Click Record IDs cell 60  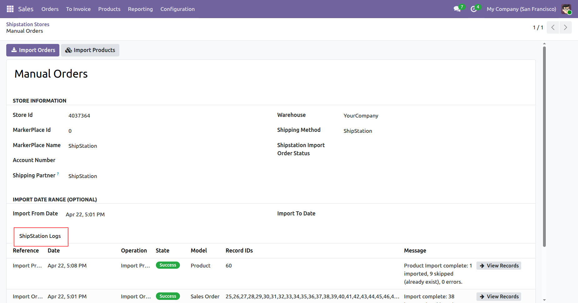click(x=229, y=266)
